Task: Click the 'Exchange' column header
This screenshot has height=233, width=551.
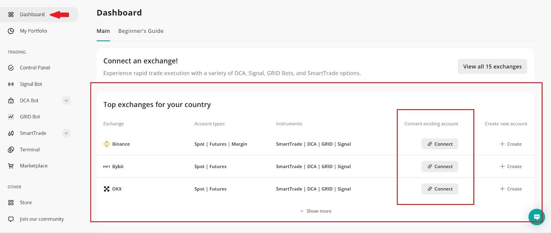Action: 113,124
